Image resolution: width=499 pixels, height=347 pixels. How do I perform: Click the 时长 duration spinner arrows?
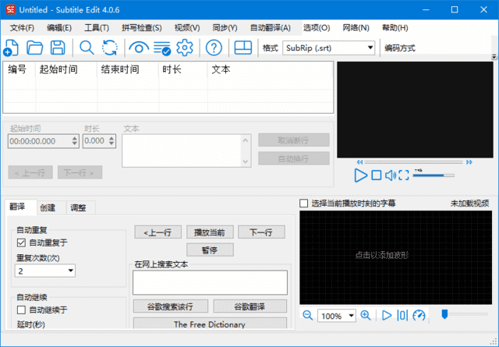111,141
